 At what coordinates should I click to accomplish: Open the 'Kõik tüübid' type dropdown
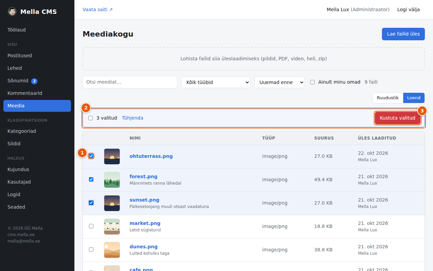pyautogui.click(x=216, y=82)
